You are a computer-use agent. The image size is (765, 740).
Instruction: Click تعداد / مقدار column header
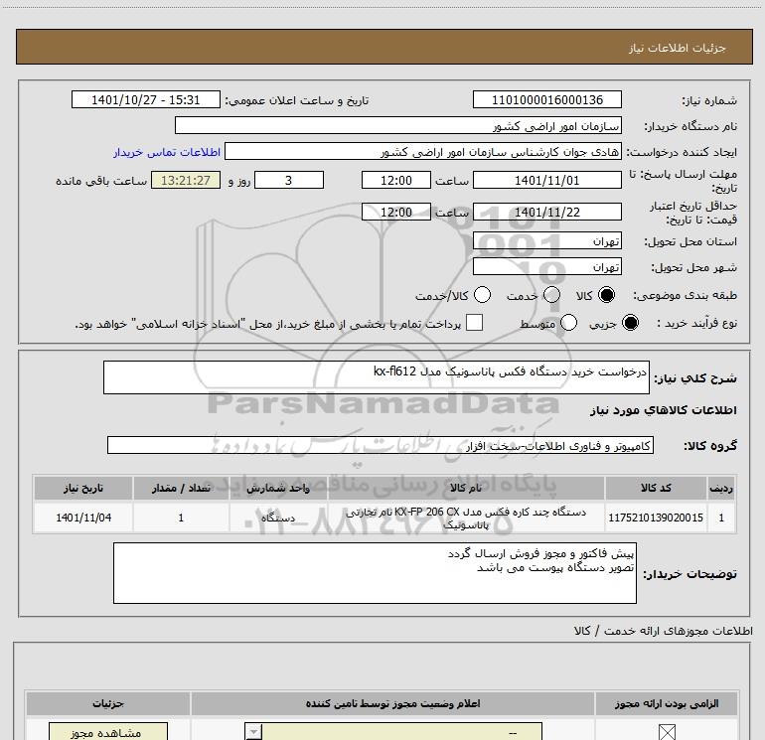(181, 488)
